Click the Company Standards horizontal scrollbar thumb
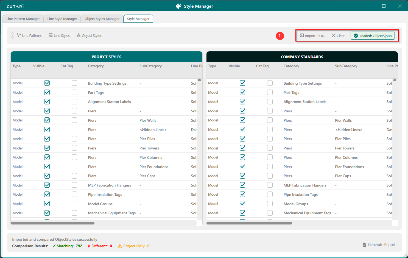Viewport: 408px width, 258px height. [249, 223]
